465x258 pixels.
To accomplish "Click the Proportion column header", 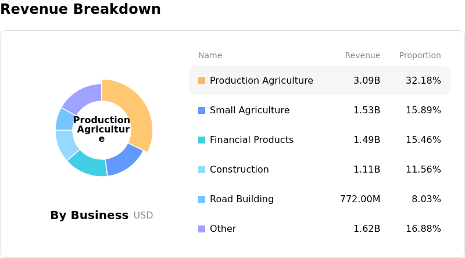I will pos(420,56).
